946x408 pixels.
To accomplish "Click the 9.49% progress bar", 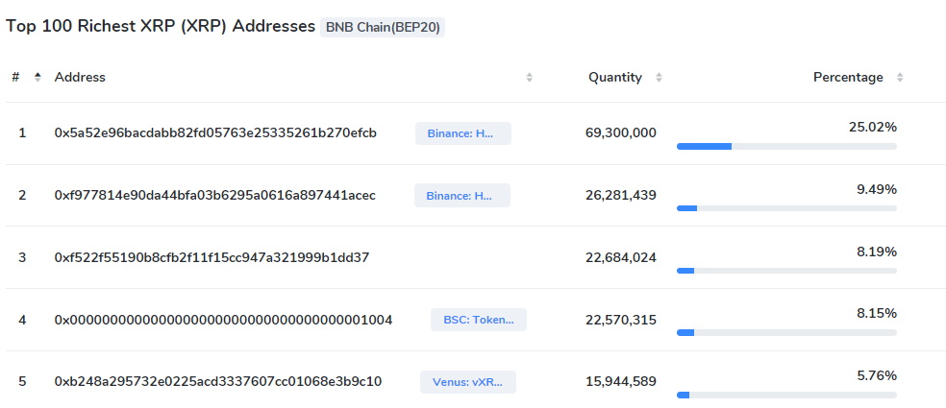I will coord(785,208).
